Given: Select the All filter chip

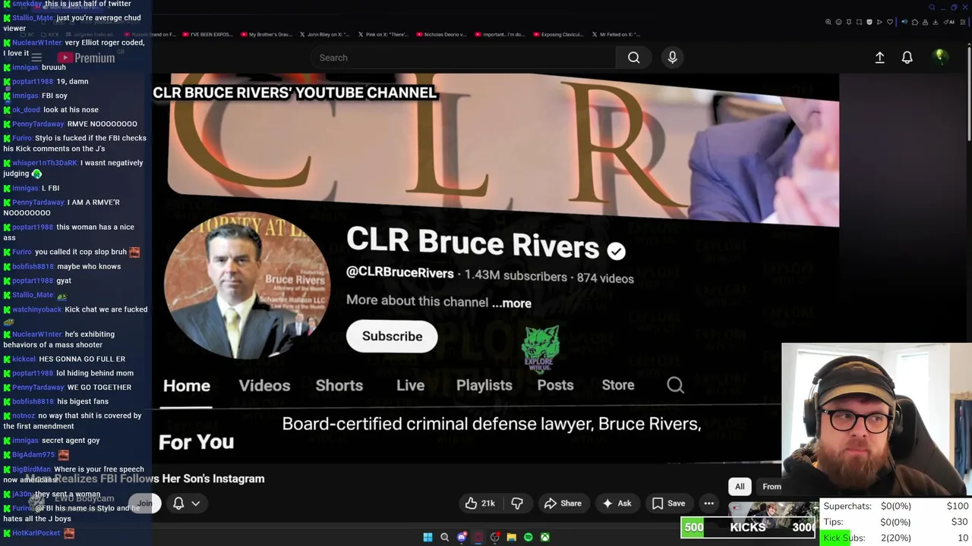Looking at the screenshot, I should tap(740, 486).
